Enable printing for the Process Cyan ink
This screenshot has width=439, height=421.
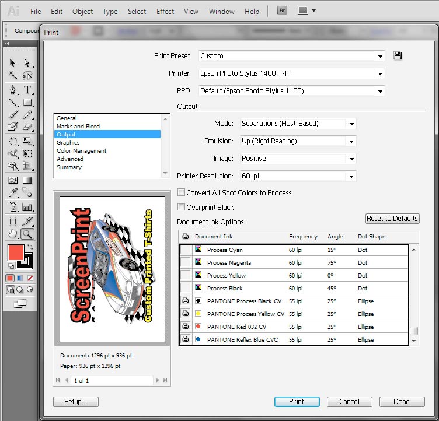click(186, 250)
